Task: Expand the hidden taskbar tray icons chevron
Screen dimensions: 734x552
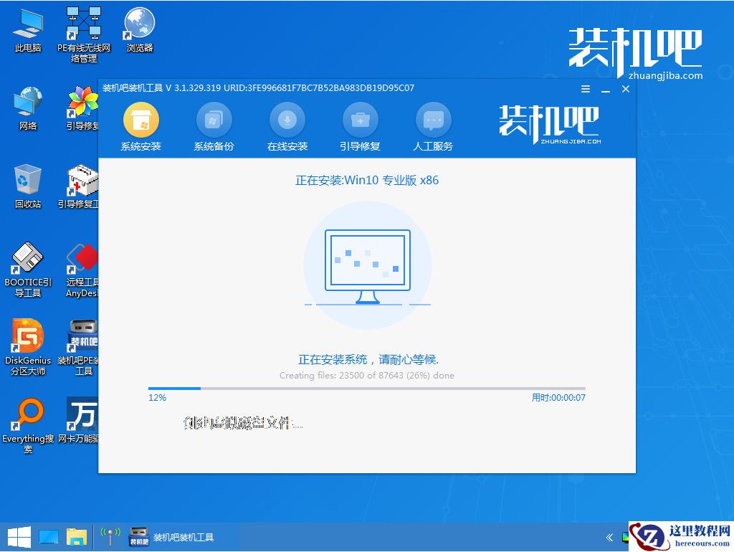Action: pyautogui.click(x=609, y=536)
